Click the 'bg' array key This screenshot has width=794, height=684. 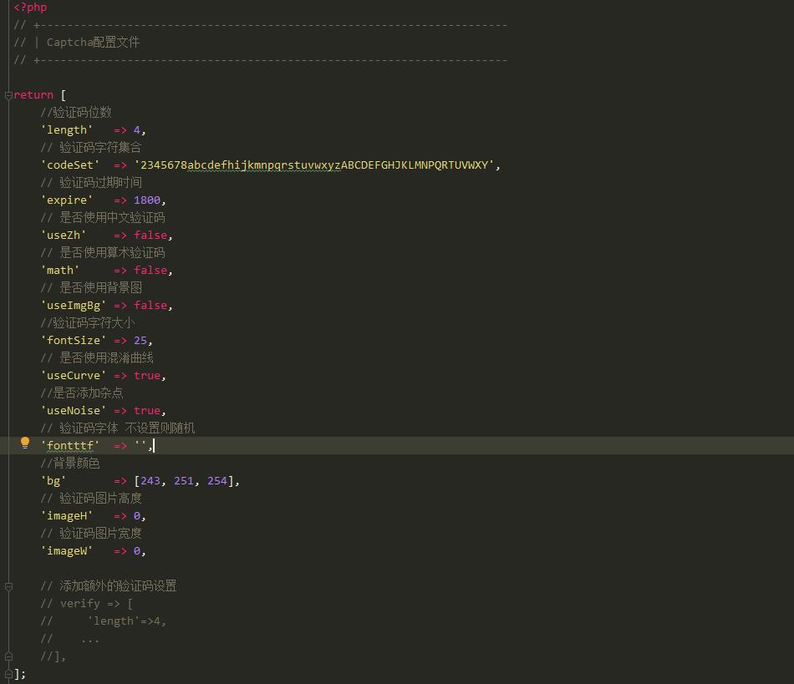53,480
